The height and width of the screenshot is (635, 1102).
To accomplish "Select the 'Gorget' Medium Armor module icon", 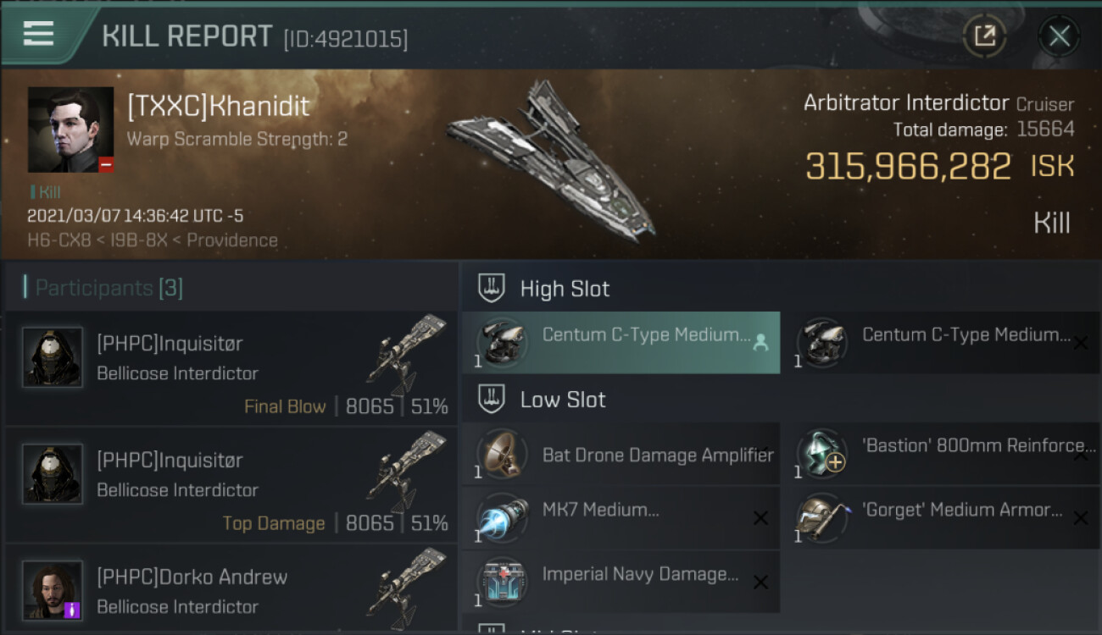I will pos(821,518).
